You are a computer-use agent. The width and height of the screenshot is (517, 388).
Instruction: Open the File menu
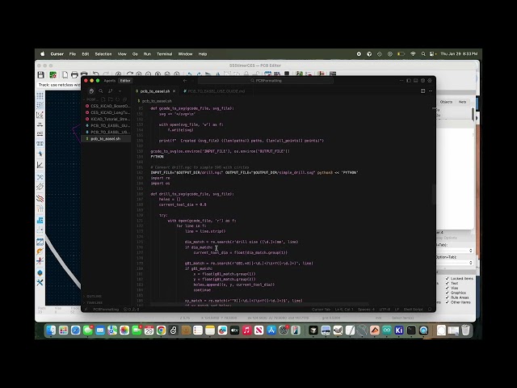tap(73, 54)
